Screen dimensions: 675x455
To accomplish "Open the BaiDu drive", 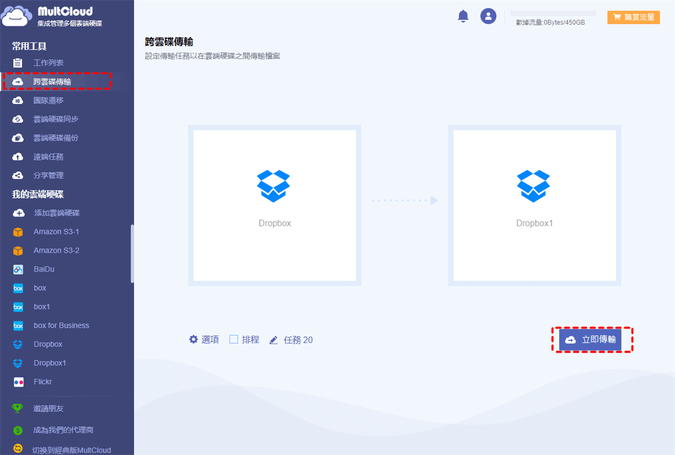I will click(x=44, y=269).
